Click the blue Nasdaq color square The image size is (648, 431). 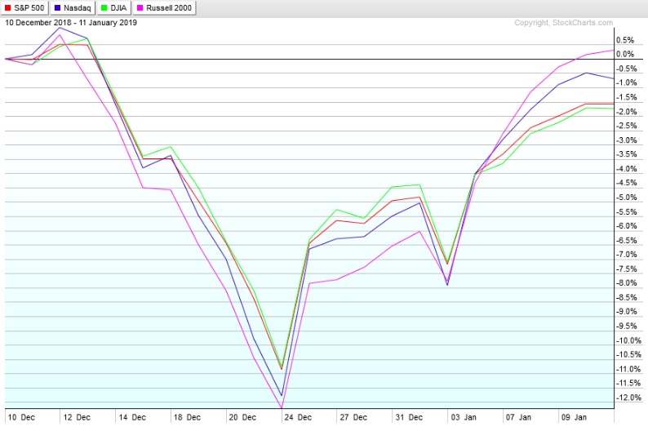(x=57, y=8)
